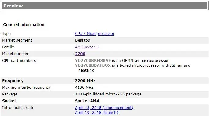
Task: Click 1331-pin lidded micro-PGA package text
Action: [x=108, y=94]
